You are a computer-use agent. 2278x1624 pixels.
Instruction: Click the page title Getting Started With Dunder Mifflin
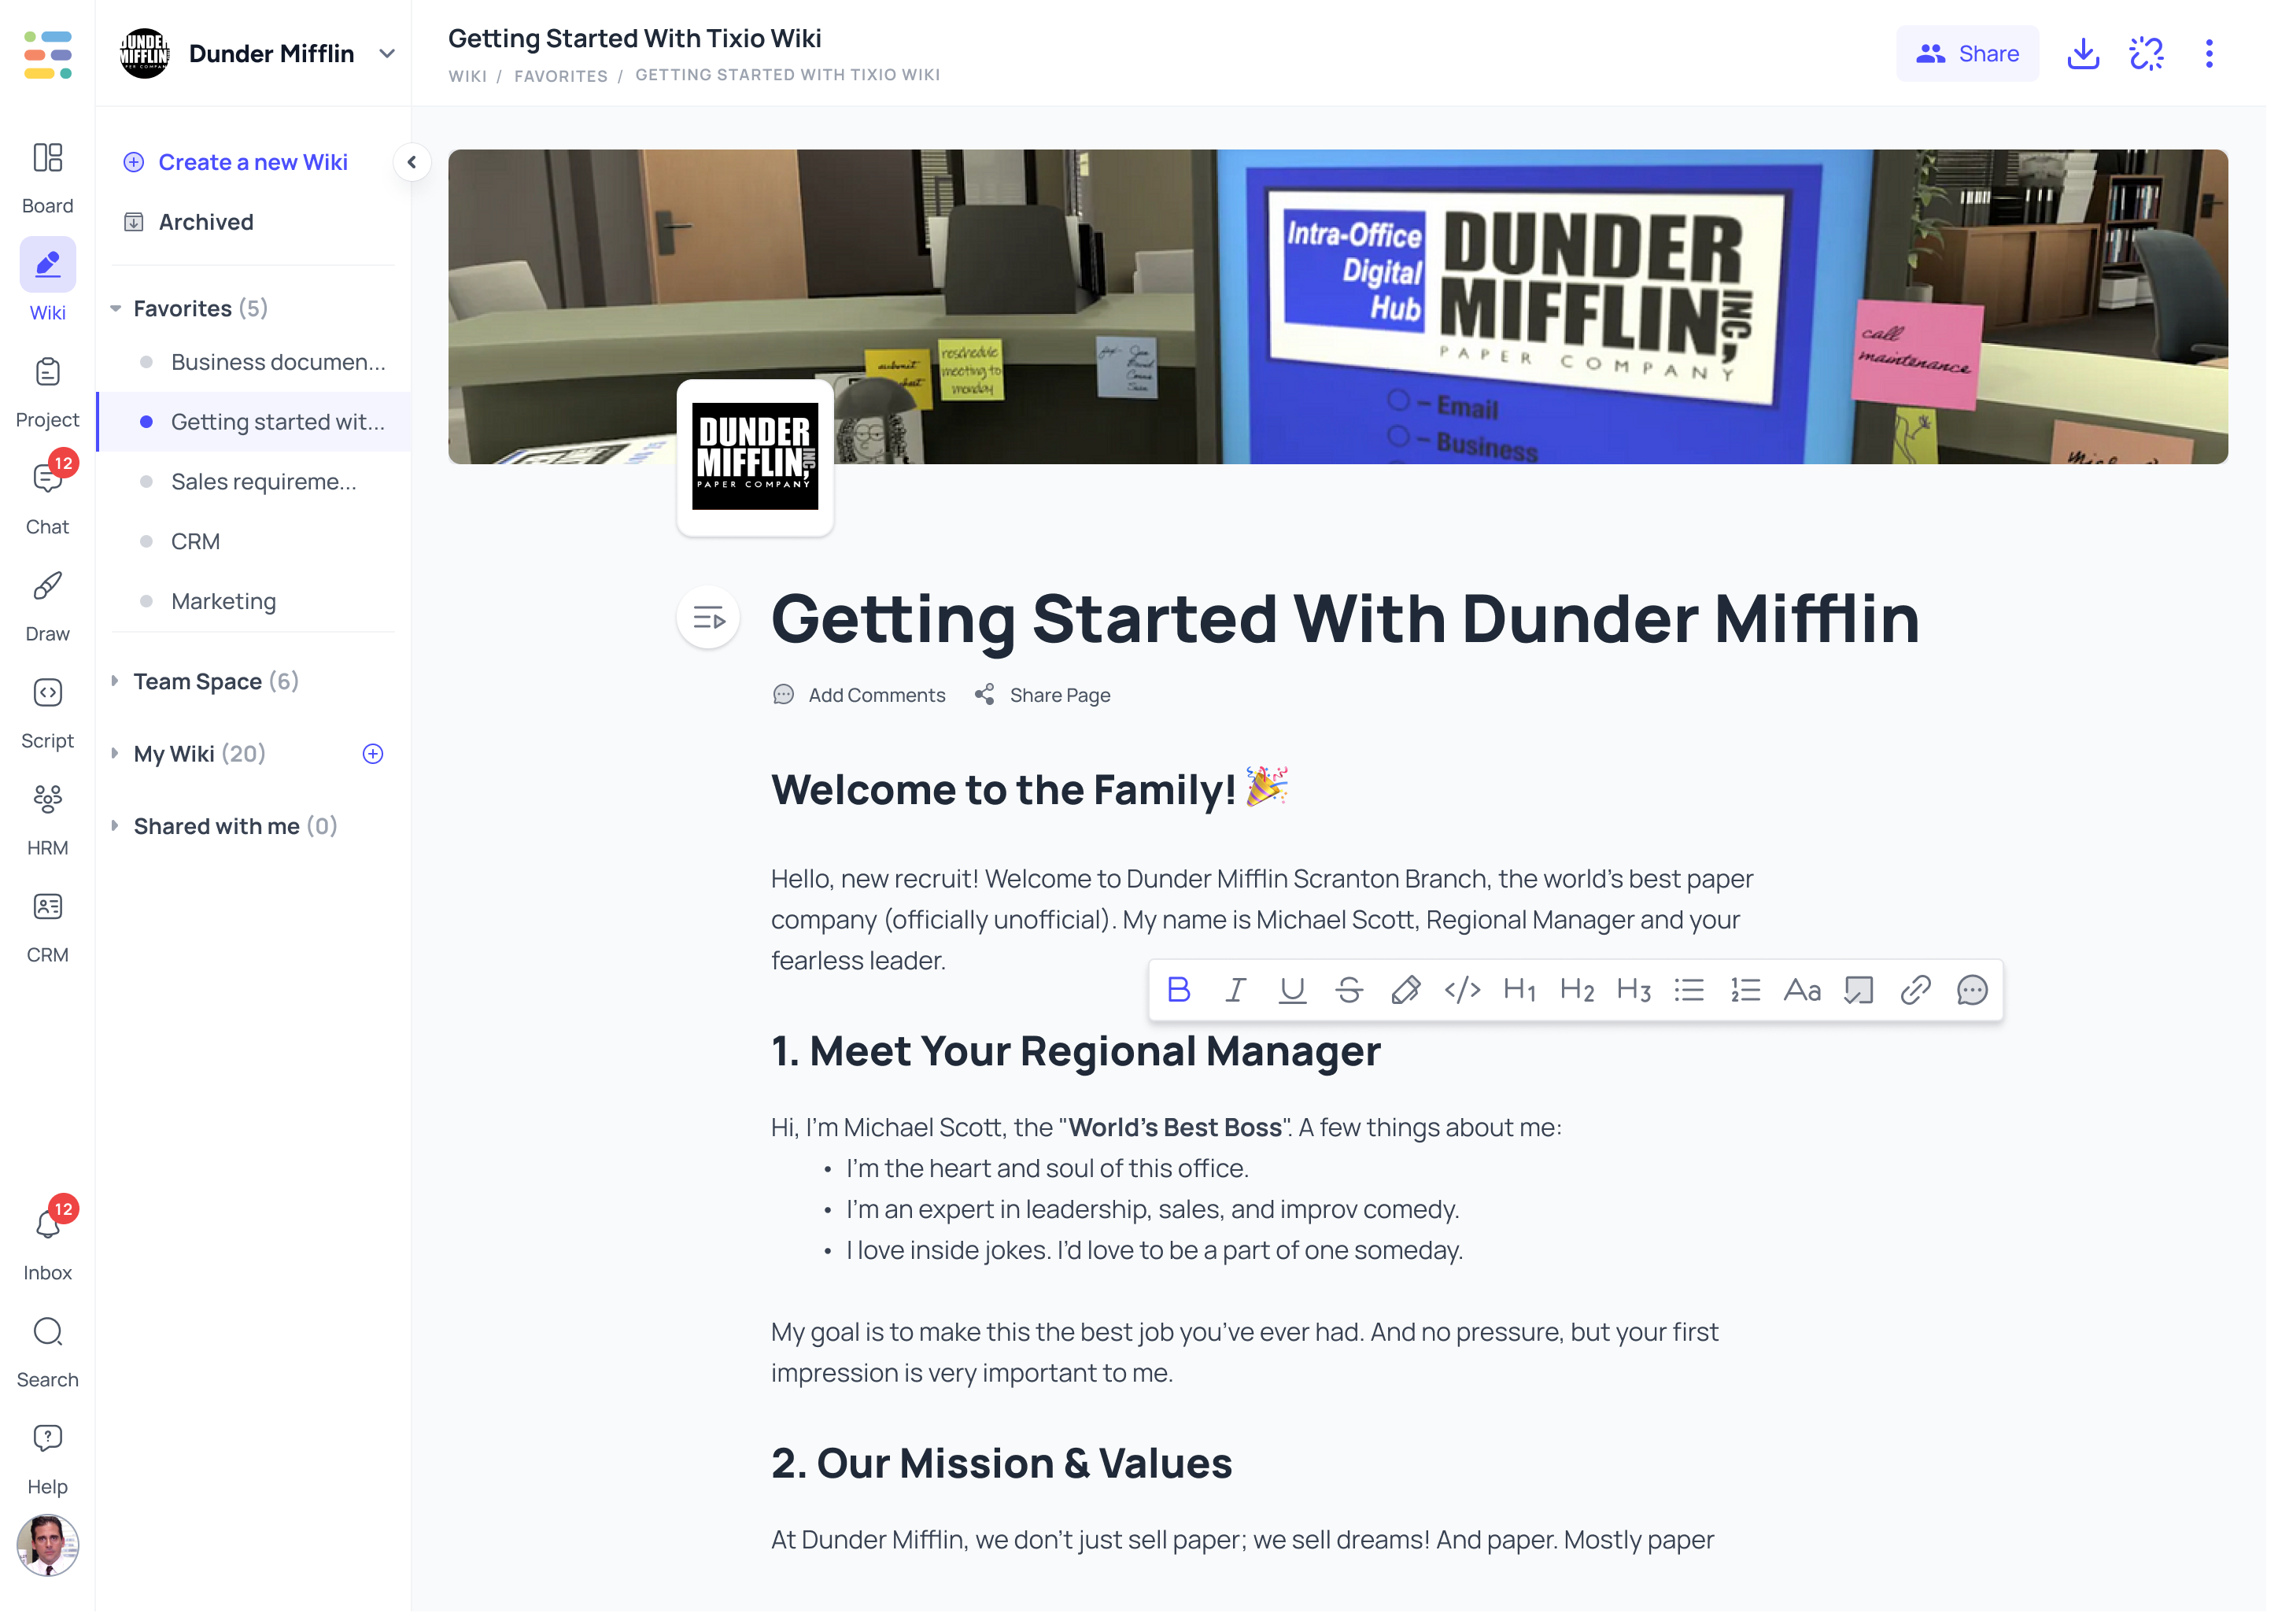(x=1345, y=619)
